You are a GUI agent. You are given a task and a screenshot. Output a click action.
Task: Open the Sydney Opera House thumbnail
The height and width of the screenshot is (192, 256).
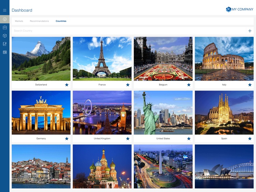click(224, 166)
